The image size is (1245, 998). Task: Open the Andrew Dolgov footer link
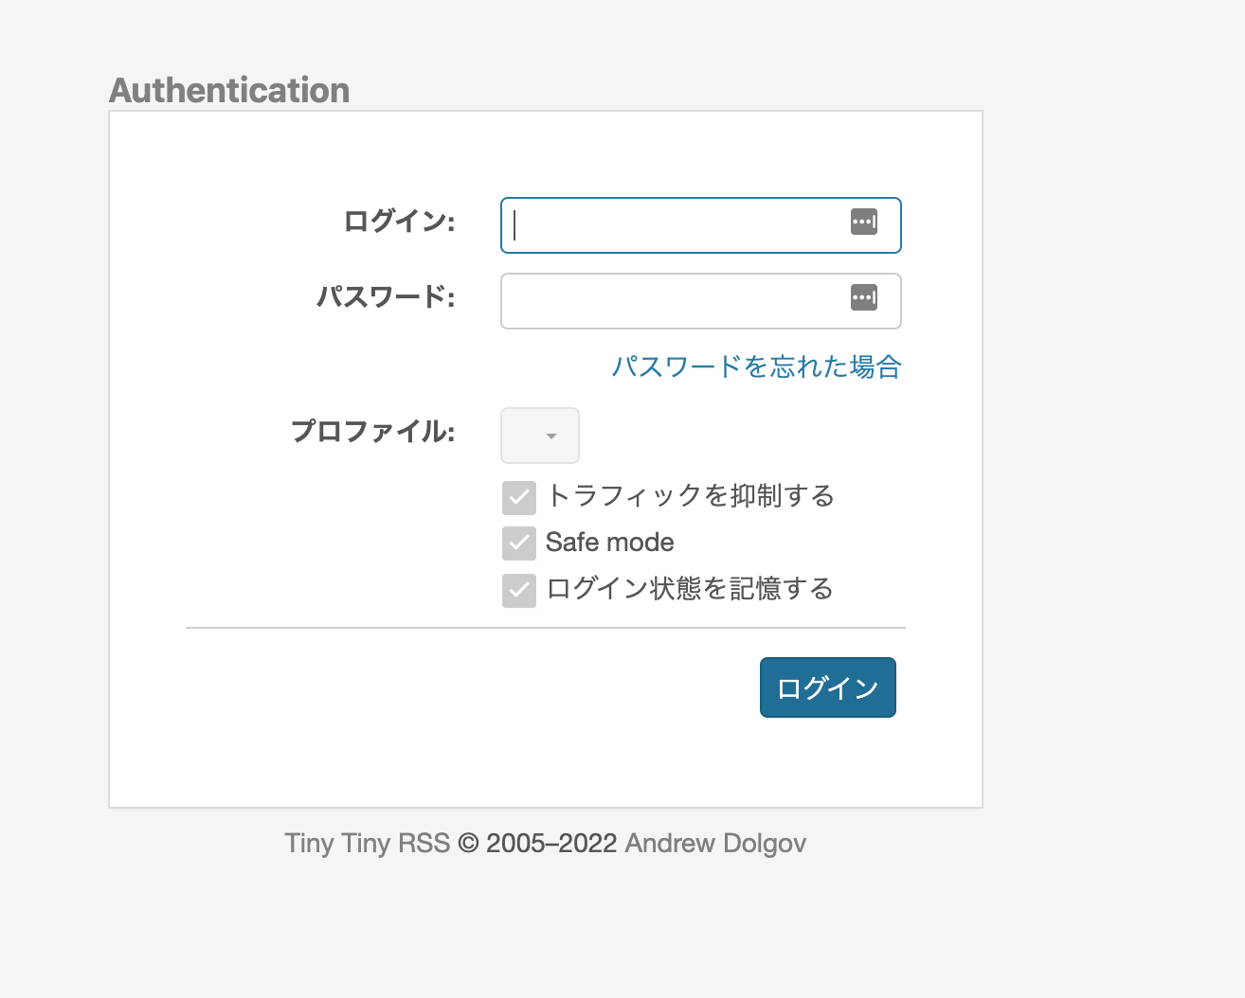pyautogui.click(x=715, y=843)
